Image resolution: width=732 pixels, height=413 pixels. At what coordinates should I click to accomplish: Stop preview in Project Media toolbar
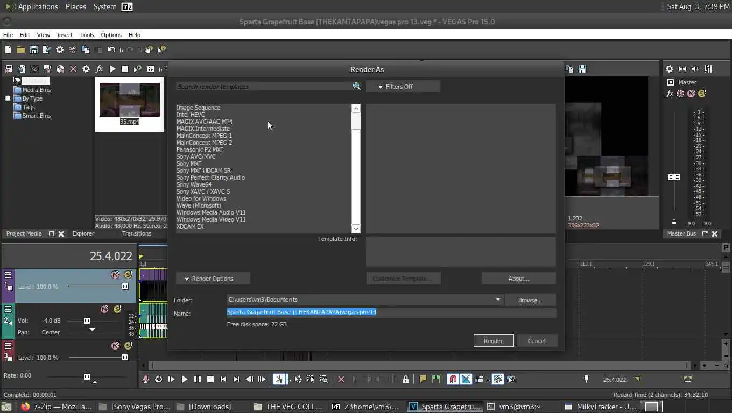125,69
